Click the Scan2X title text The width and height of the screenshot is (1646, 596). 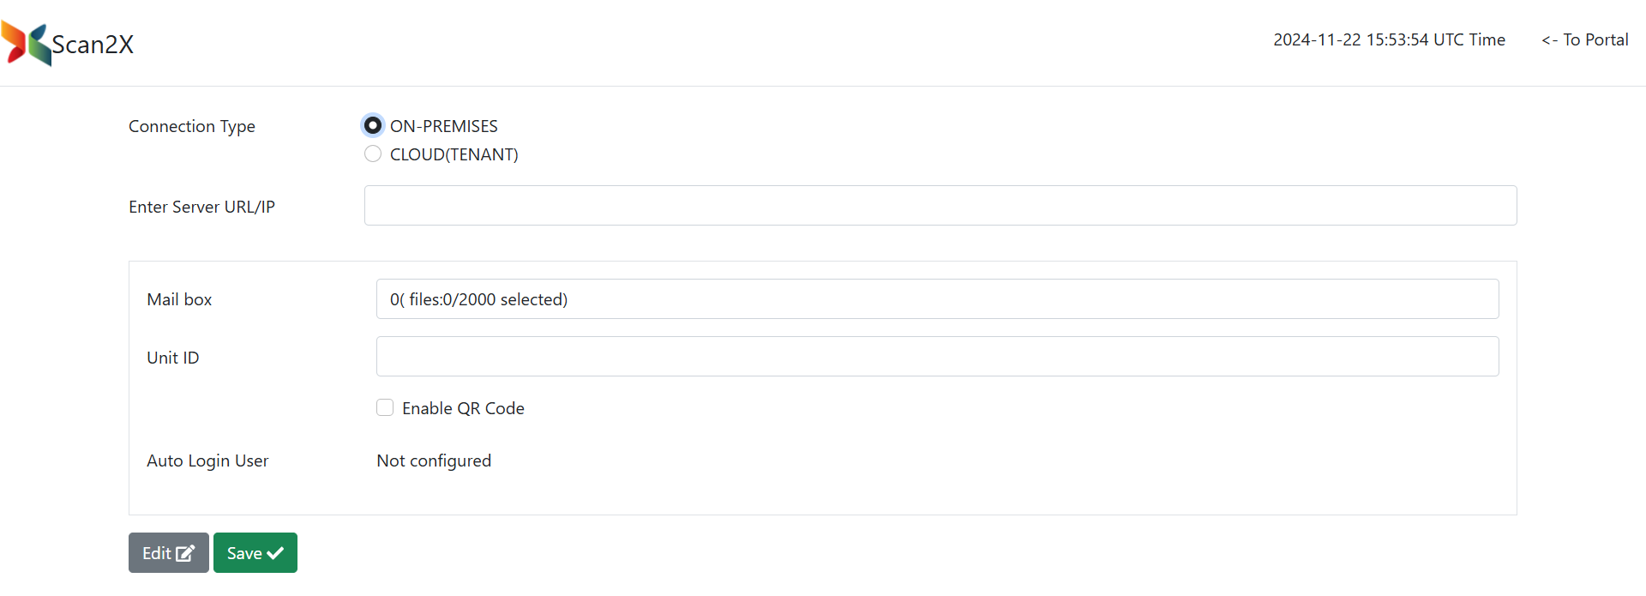pos(93,45)
